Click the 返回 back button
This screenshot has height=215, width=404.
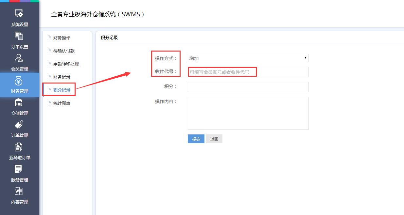click(x=214, y=139)
